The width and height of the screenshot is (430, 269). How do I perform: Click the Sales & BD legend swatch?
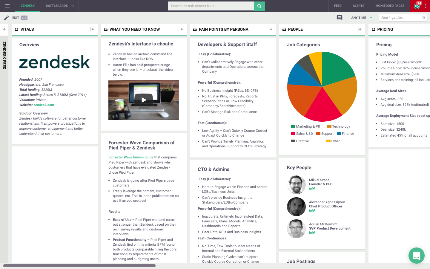(293, 134)
